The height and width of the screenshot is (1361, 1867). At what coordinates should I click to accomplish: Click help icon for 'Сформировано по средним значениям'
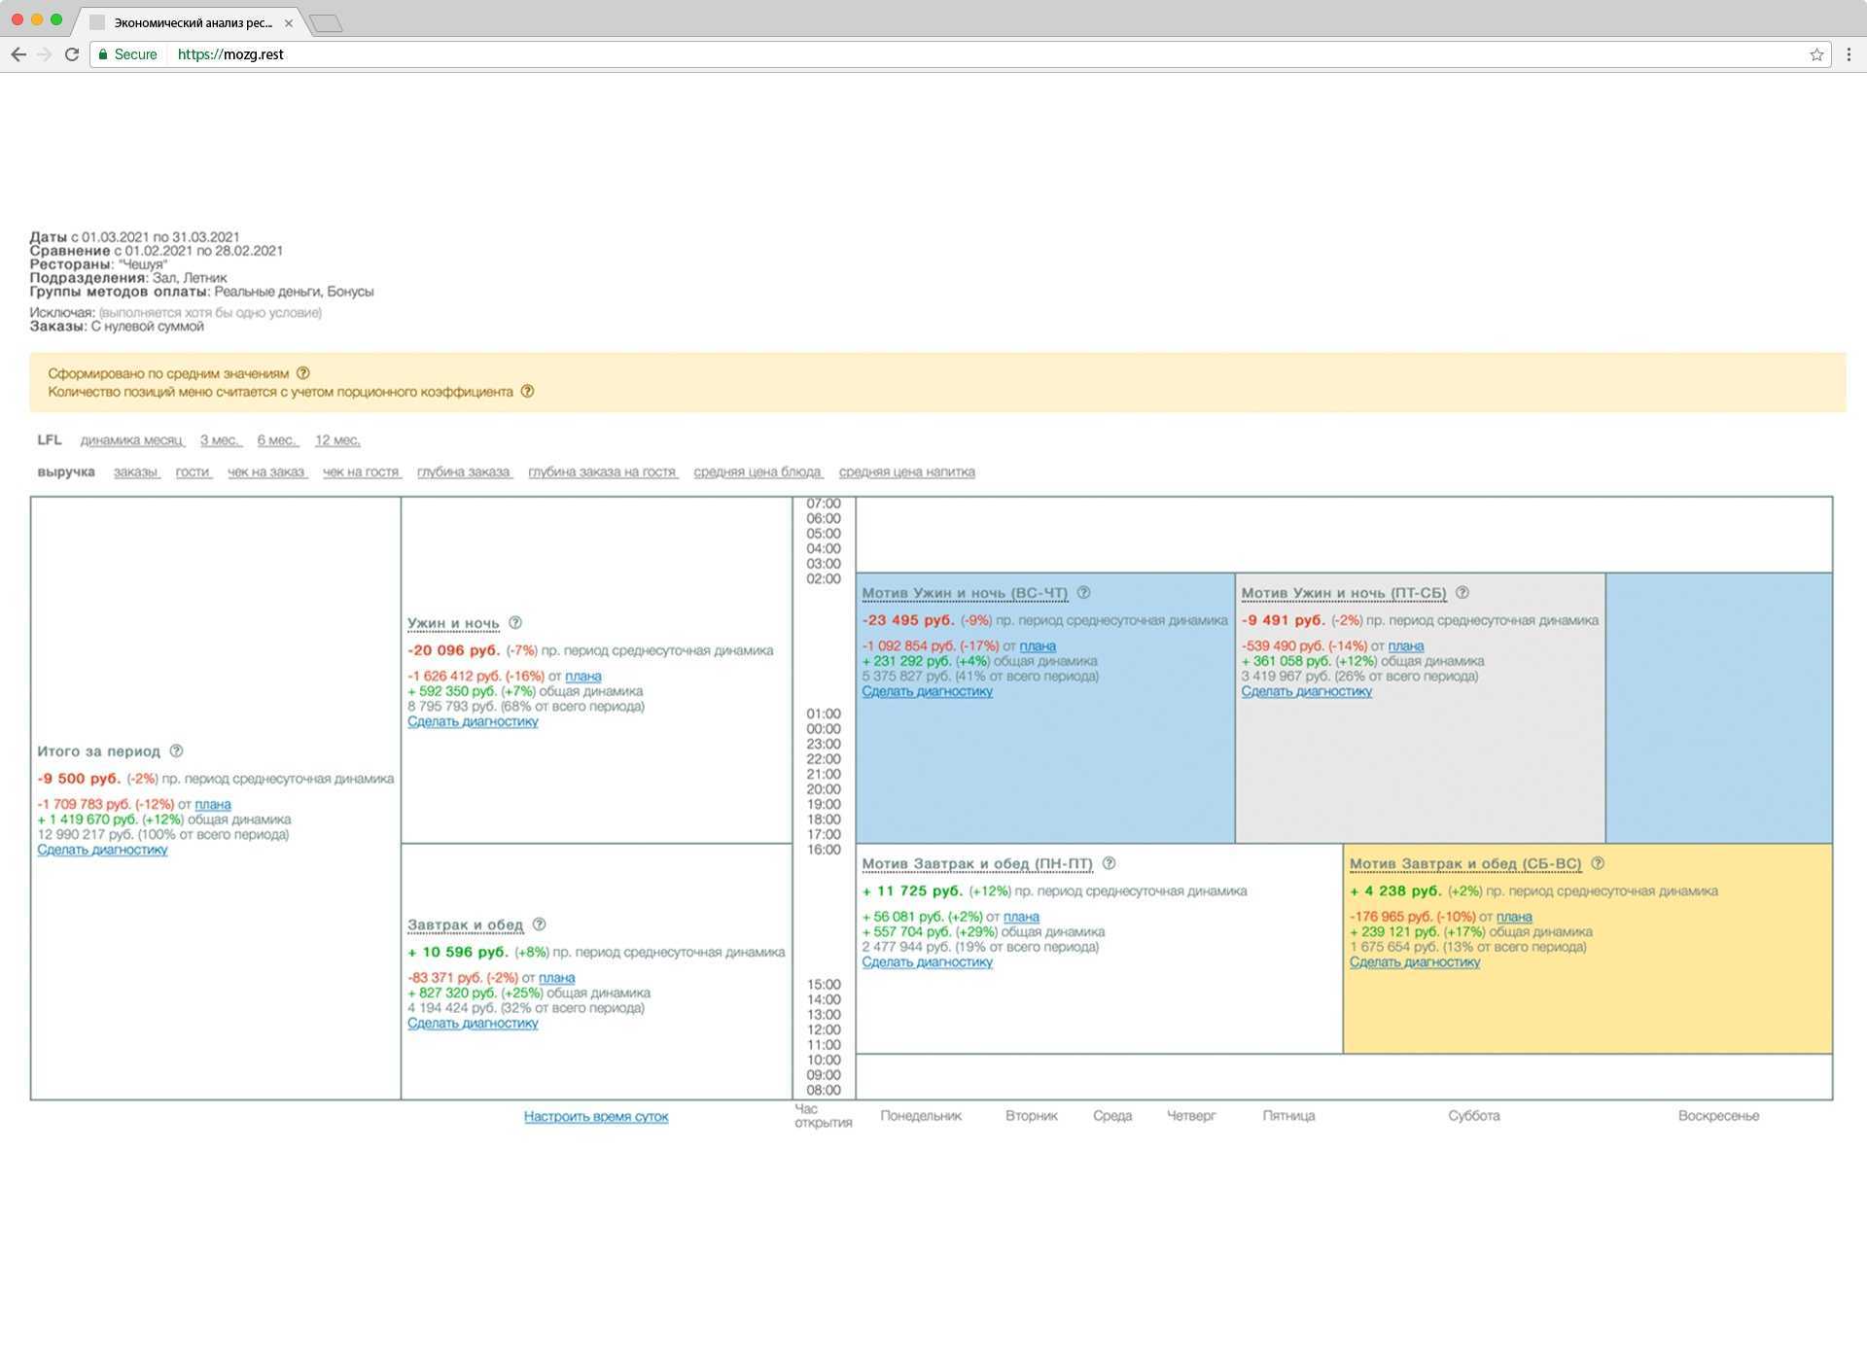tap(303, 373)
